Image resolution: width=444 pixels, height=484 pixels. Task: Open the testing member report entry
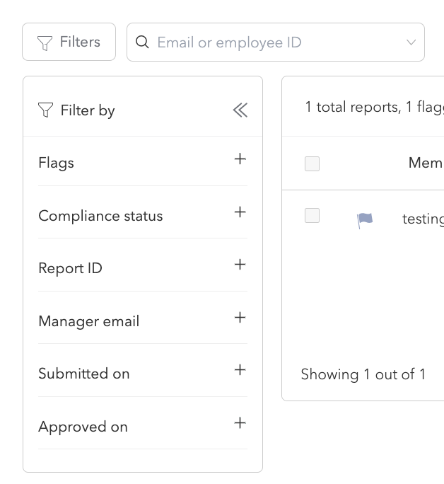click(423, 219)
